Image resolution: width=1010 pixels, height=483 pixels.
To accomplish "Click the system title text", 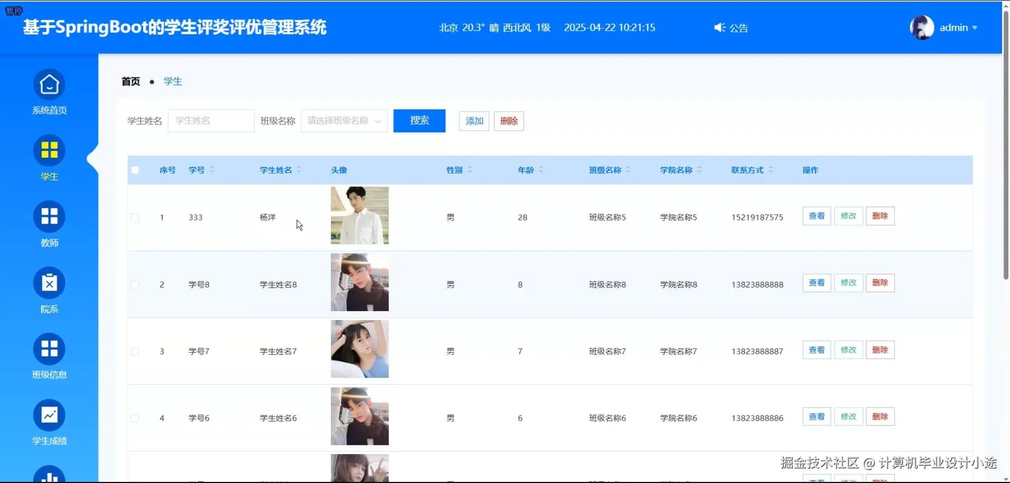I will (175, 27).
